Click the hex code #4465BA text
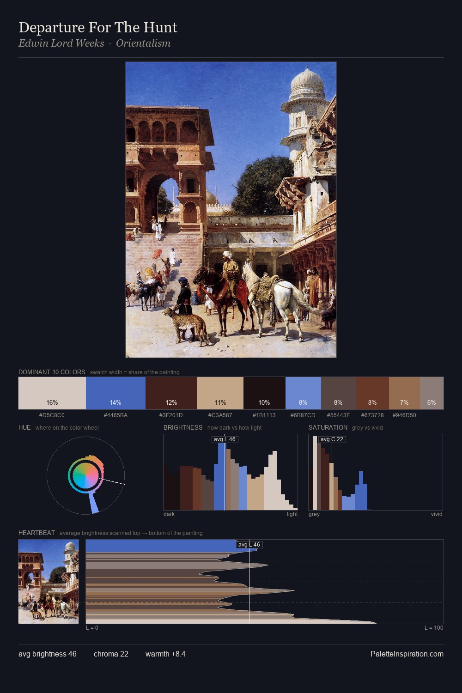462x693 pixels. point(115,415)
